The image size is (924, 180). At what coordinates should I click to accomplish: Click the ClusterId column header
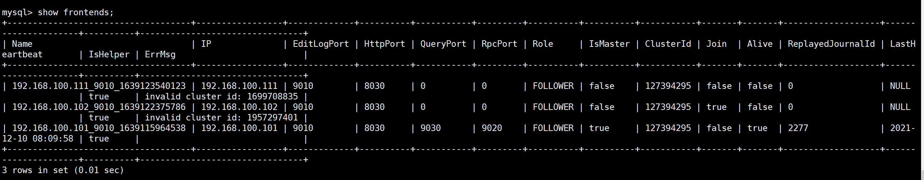coord(668,44)
